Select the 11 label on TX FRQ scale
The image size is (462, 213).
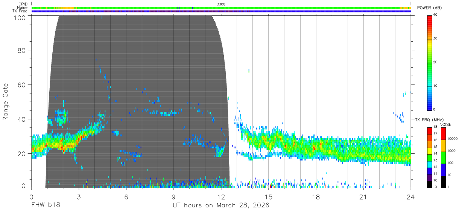[x=435, y=174]
